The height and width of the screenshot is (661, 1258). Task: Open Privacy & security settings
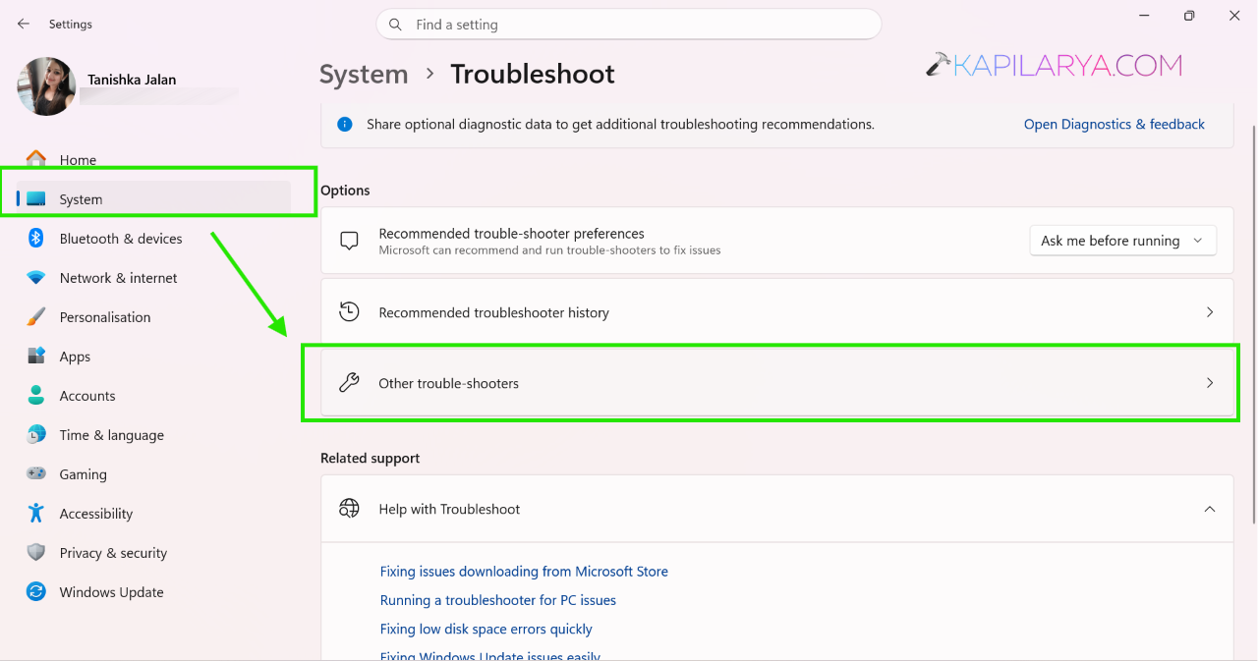[x=113, y=553]
